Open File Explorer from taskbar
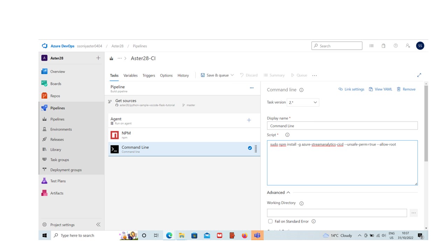448x252 pixels. 182,236
